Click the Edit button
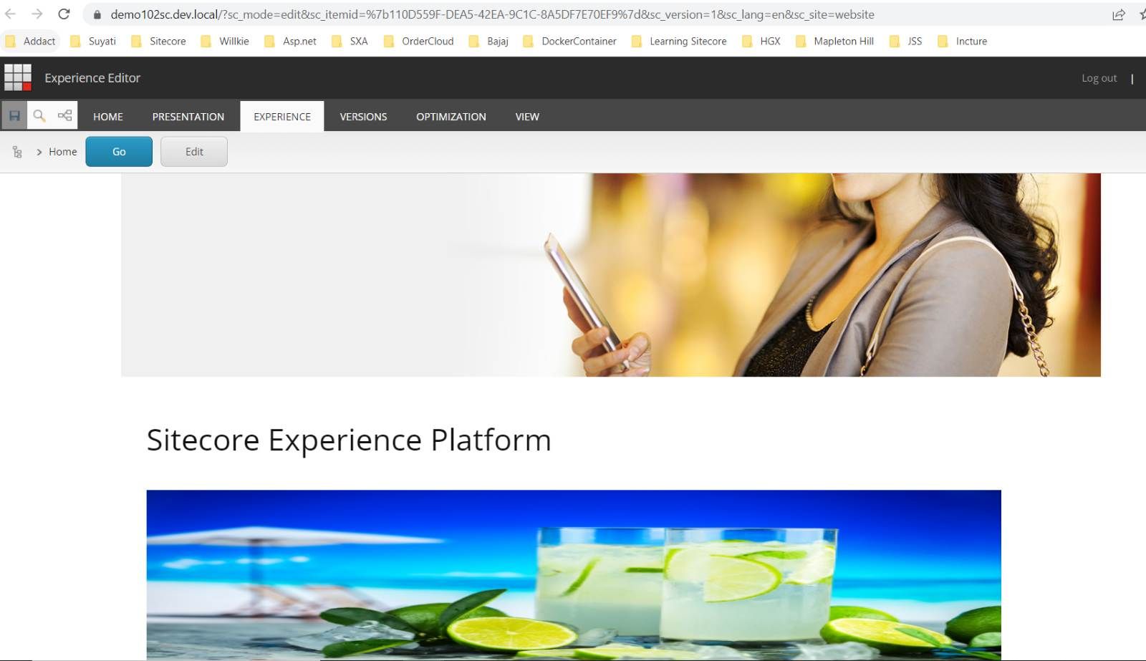Screen dimensions: 1146x661 coord(194,152)
